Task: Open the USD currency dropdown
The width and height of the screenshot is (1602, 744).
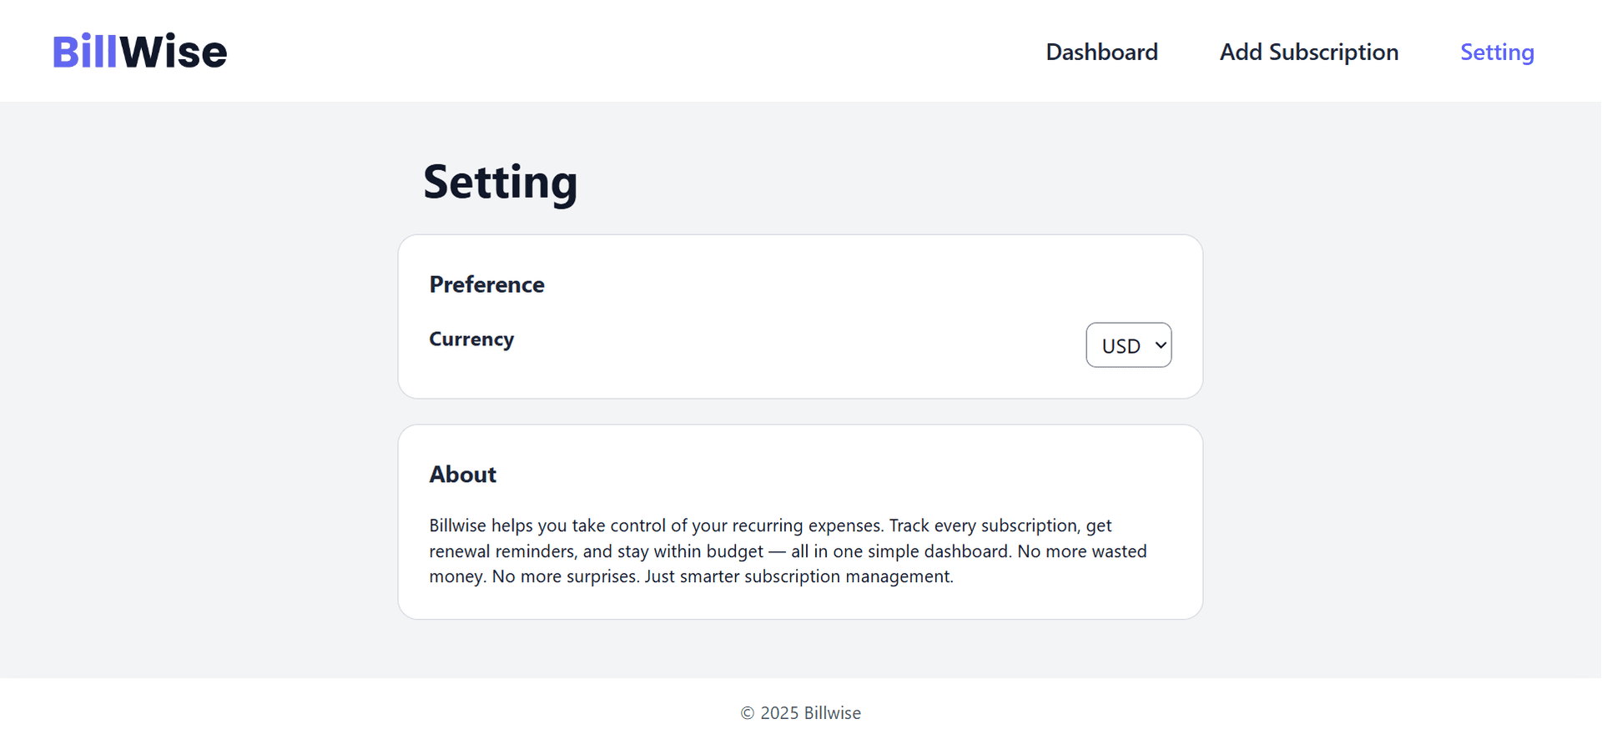Action: 1128,345
